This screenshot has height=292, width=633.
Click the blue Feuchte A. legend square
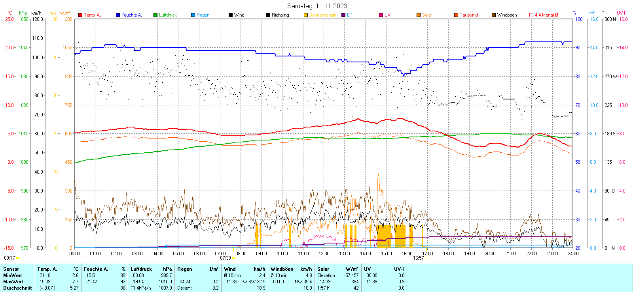(x=118, y=15)
